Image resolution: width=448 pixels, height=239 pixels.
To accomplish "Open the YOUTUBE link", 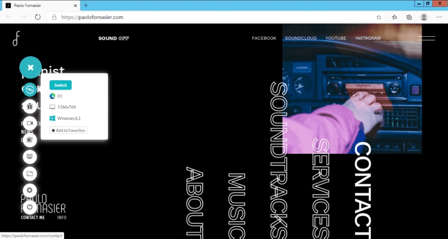I will point(335,38).
